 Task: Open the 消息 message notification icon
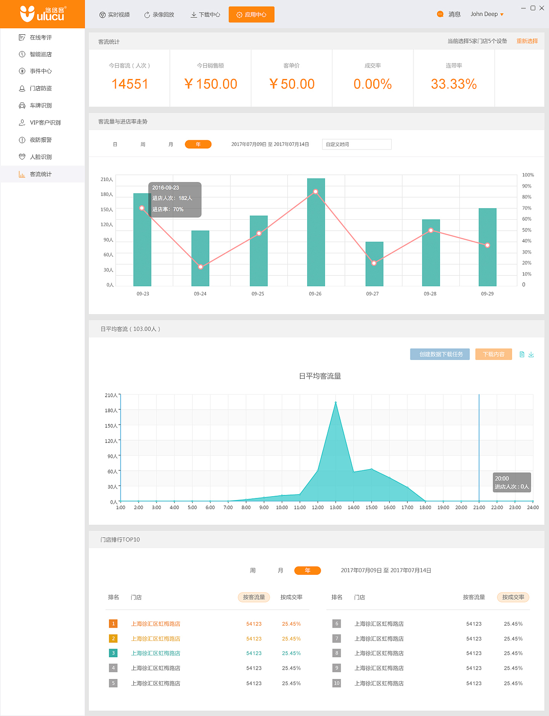pos(440,14)
